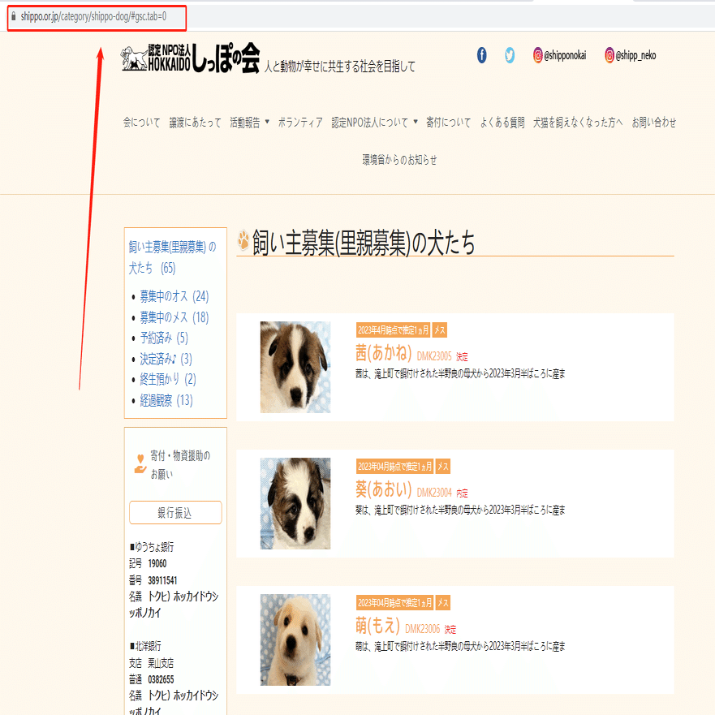Click account number 38911541
This screenshot has width=715, height=715.
pos(162,580)
